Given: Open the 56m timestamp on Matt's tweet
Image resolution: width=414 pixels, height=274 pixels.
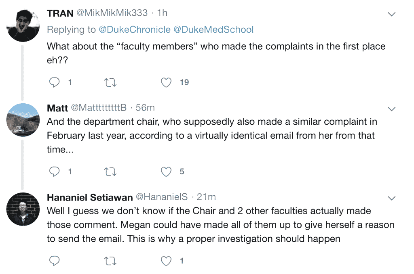Looking at the screenshot, I should click(145, 108).
